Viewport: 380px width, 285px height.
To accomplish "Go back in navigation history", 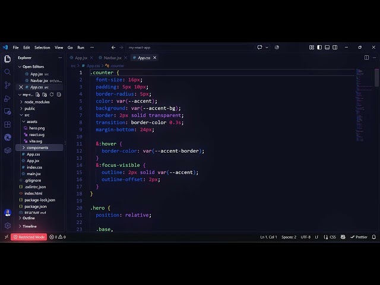I will click(113, 47).
